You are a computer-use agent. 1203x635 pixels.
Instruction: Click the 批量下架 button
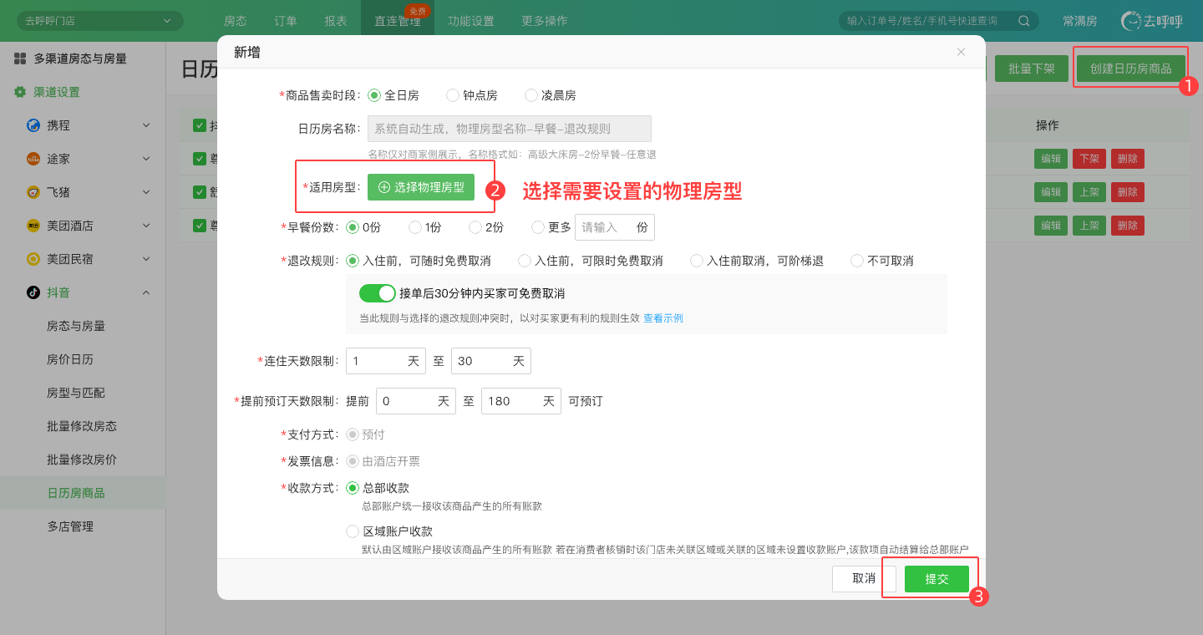pyautogui.click(x=1032, y=69)
